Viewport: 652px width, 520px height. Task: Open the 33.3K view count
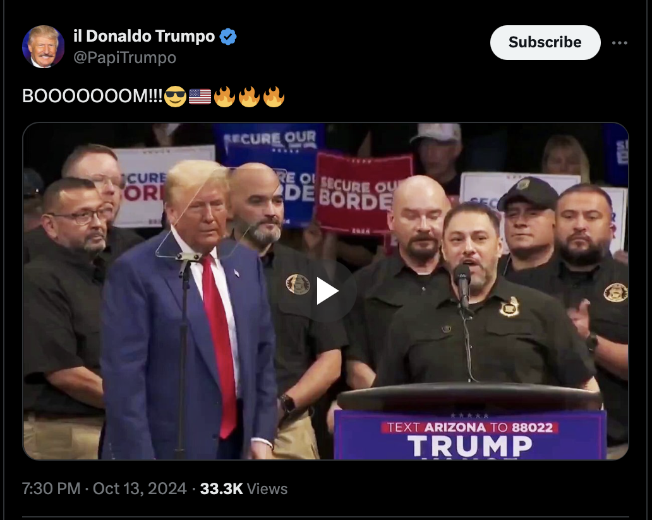tap(221, 489)
